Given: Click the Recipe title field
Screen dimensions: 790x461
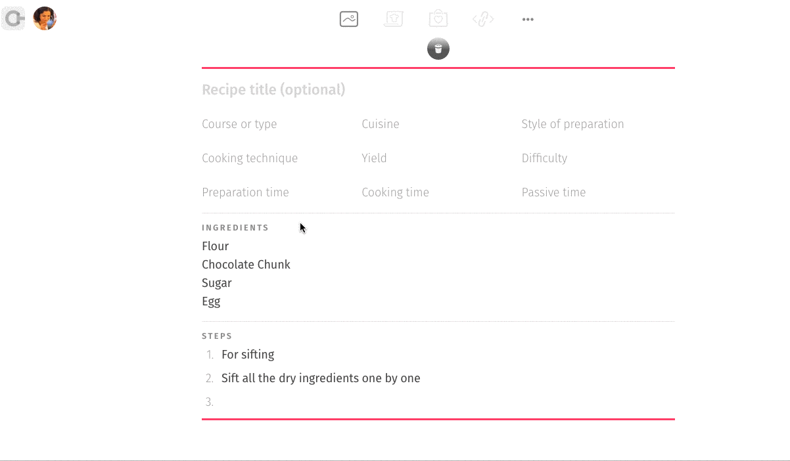Looking at the screenshot, I should (438, 90).
